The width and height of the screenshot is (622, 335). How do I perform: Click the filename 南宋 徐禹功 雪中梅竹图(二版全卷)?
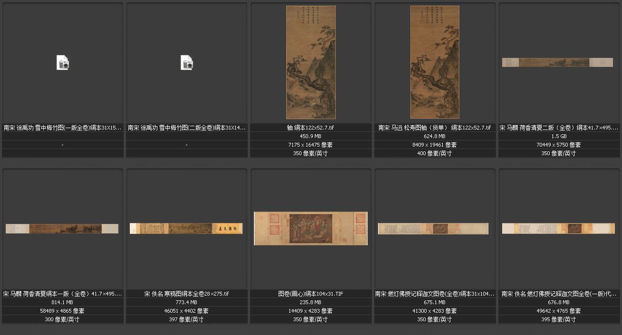pyautogui.click(x=187, y=128)
